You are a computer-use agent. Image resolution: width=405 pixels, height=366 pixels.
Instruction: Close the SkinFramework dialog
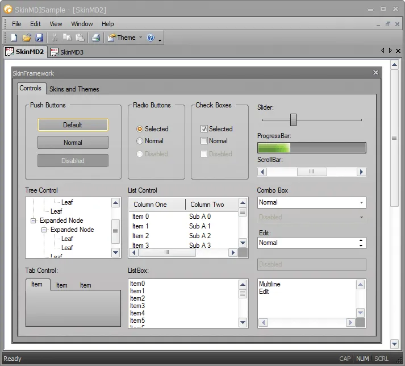pos(376,73)
